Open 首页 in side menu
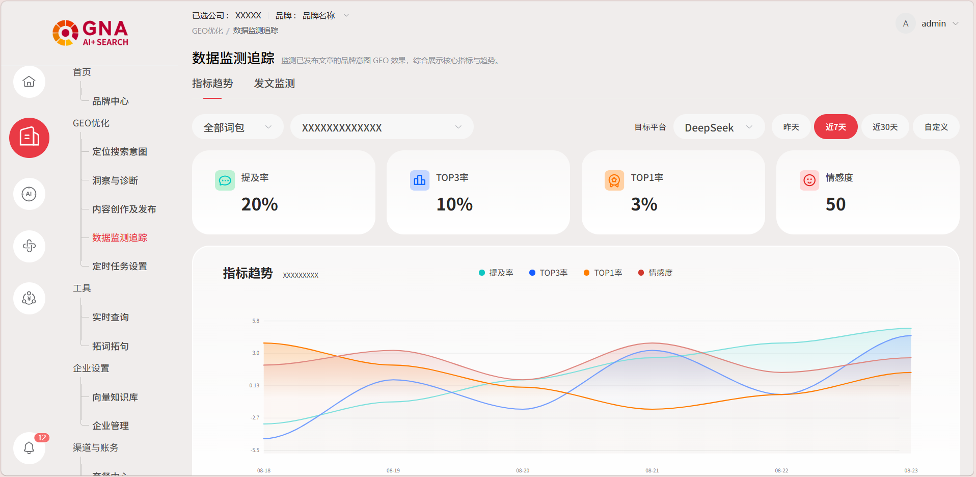976x477 pixels. 82,72
